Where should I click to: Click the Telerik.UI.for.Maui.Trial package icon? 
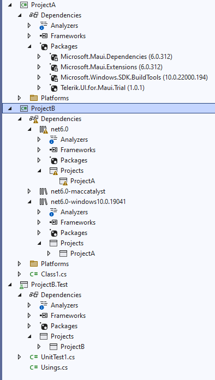pos(53,88)
